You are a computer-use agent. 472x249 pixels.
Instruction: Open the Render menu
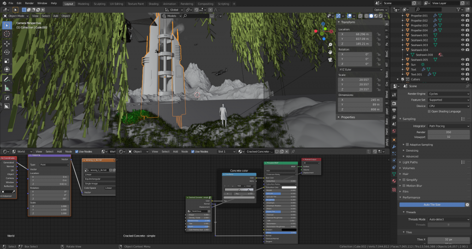click(x=29, y=3)
